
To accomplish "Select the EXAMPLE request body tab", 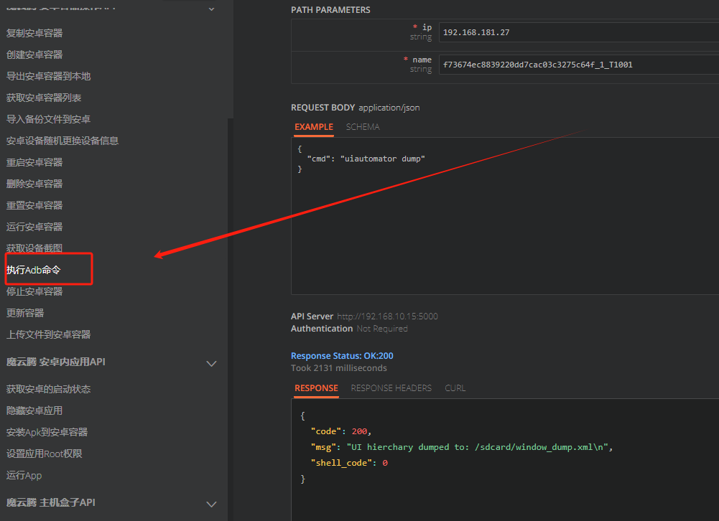I will coord(314,127).
